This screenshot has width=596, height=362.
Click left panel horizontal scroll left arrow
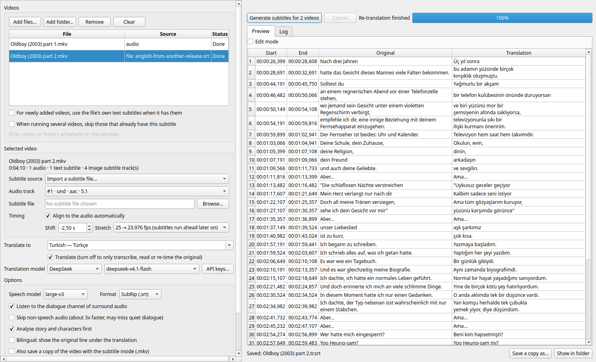click(x=4, y=359)
